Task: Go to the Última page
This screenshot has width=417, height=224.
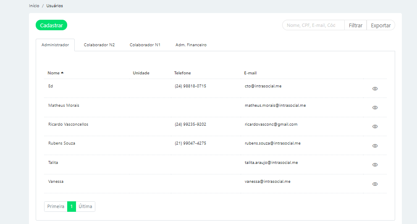Action: pyautogui.click(x=85, y=206)
